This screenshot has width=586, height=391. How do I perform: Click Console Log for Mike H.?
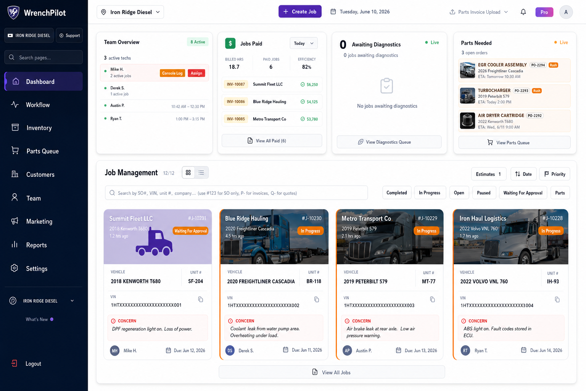point(172,73)
